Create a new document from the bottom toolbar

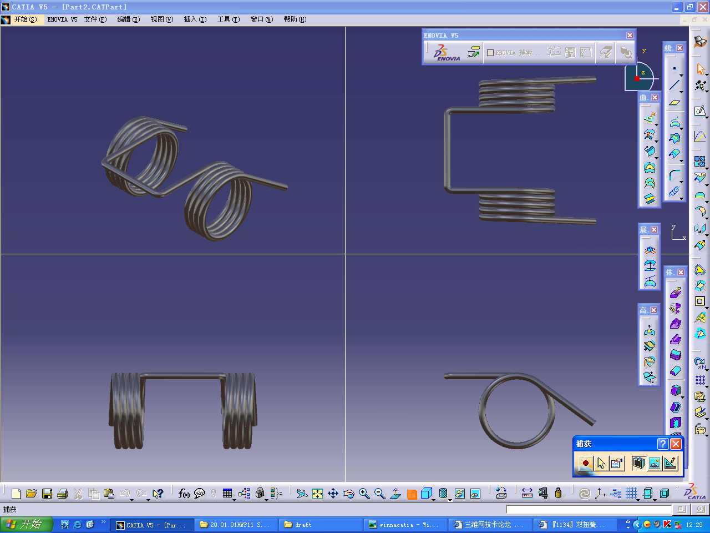(16, 494)
